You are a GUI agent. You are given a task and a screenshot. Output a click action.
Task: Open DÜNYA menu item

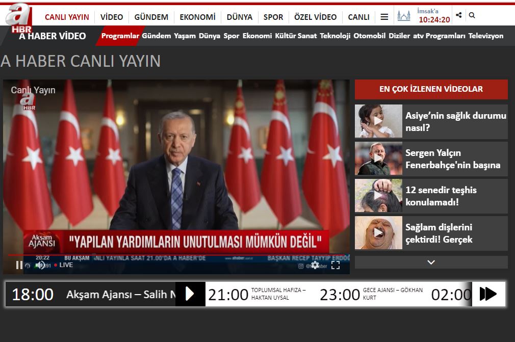(x=240, y=17)
